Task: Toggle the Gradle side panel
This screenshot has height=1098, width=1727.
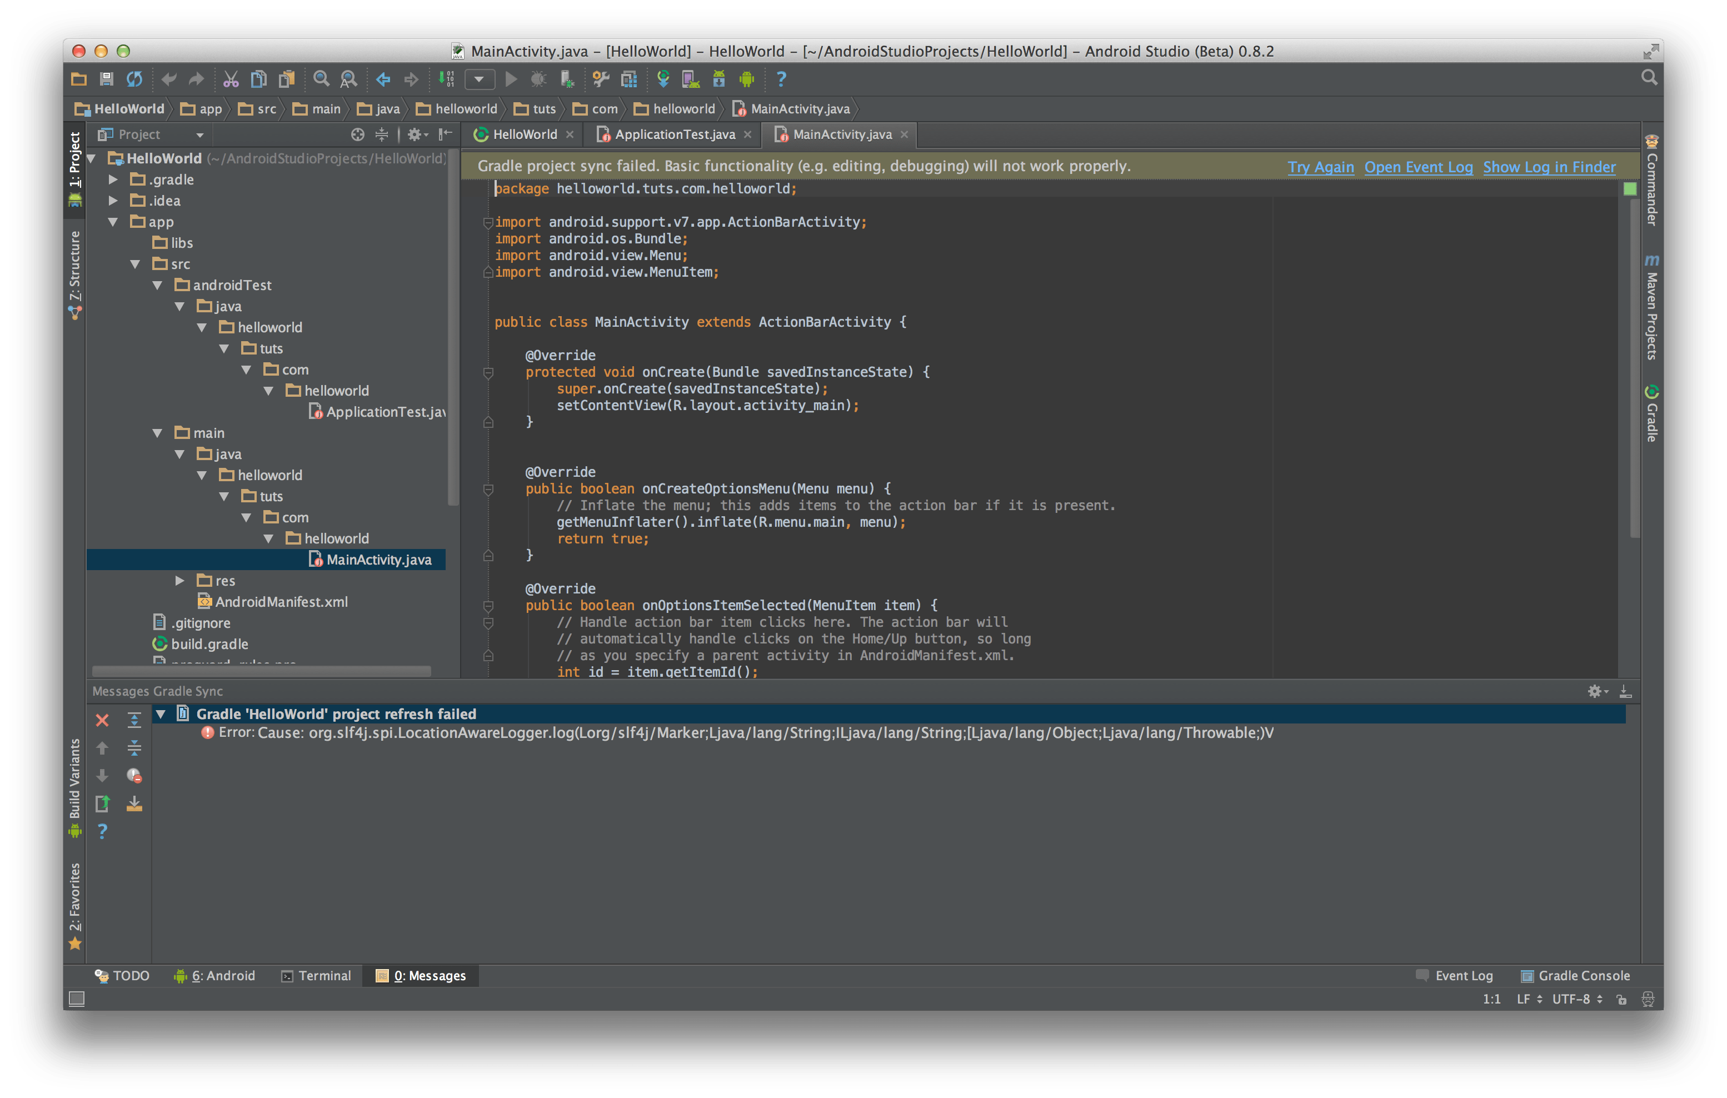Action: (x=1651, y=414)
